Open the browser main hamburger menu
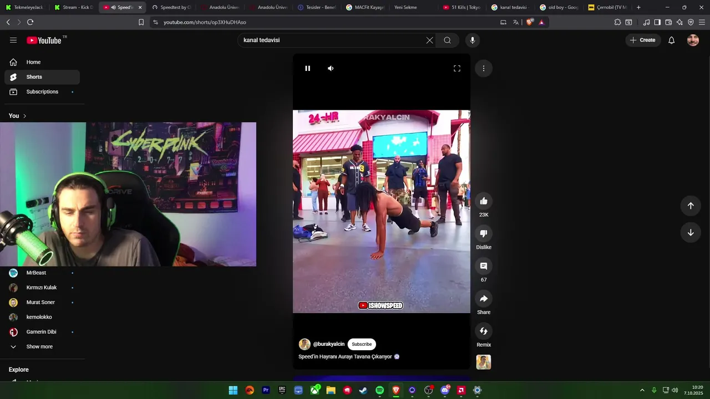 pos(702,22)
